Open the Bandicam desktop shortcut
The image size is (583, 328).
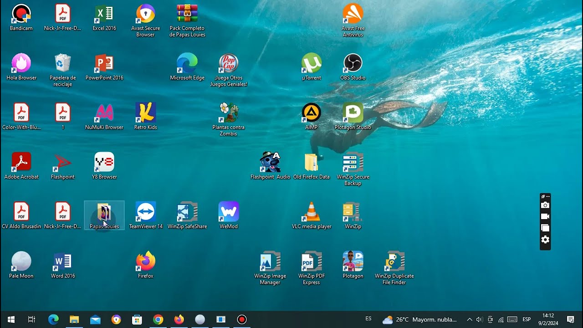21,18
